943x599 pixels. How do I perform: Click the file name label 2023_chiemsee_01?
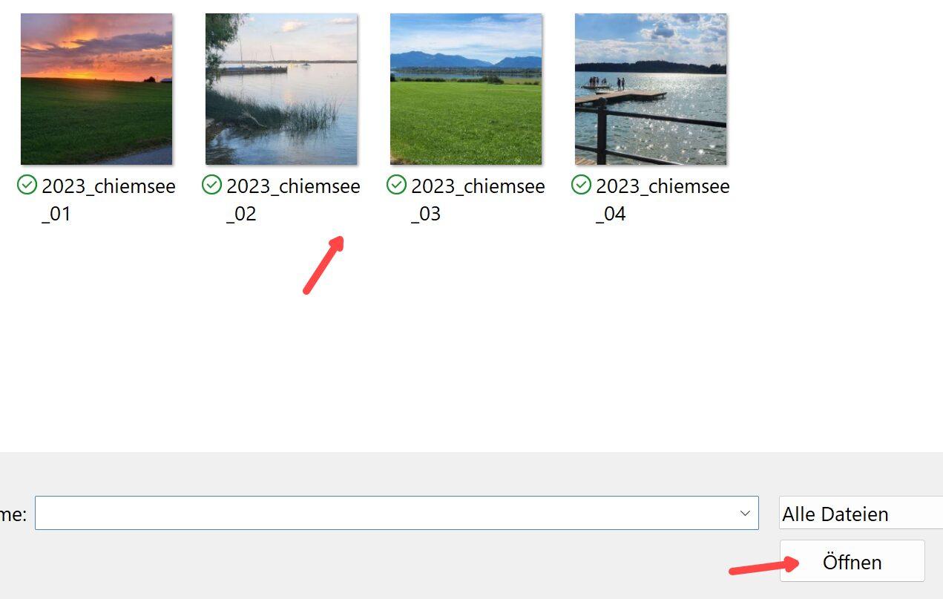click(x=108, y=200)
